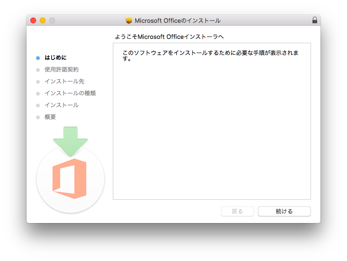
Task: Click the description text このソフトウェアをインストール
Action: tap(210, 56)
